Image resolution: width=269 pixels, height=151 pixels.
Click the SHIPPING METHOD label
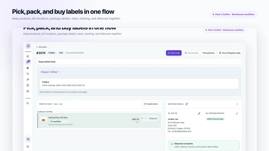click(x=216, y=113)
